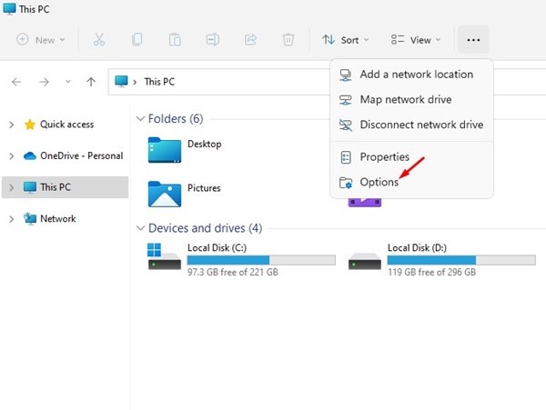The image size is (546, 410).
Task: Open the View dropdown
Action: click(416, 40)
